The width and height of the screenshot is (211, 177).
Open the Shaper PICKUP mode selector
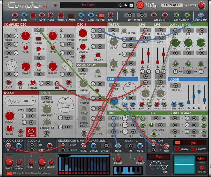pyautogui.click(x=65, y=105)
